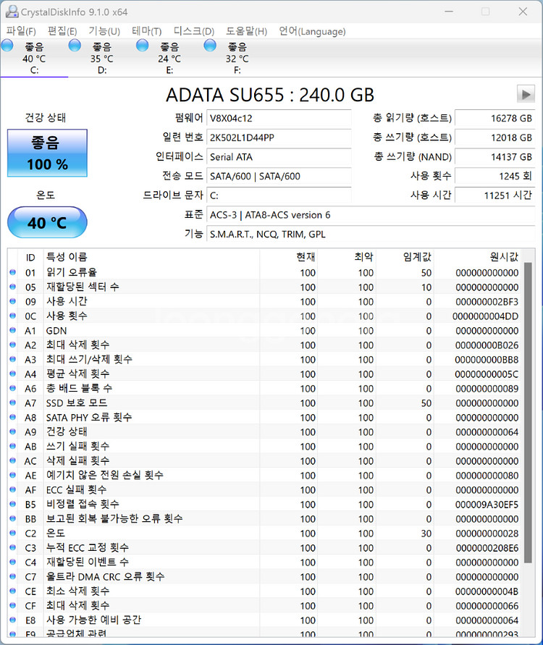The width and height of the screenshot is (543, 645).
Task: Select the 울트라 DMA CRC 오류 횟수 row name
Action: pos(105,576)
